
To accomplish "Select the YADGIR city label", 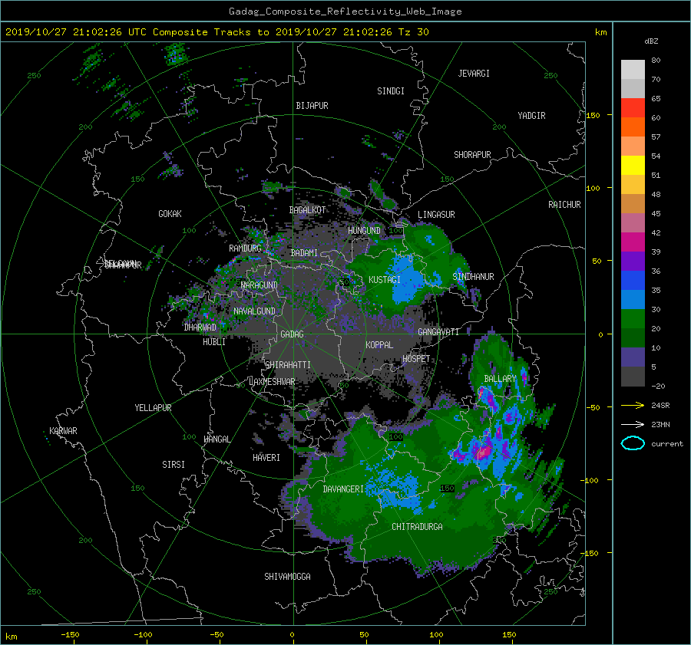I will pyautogui.click(x=531, y=116).
